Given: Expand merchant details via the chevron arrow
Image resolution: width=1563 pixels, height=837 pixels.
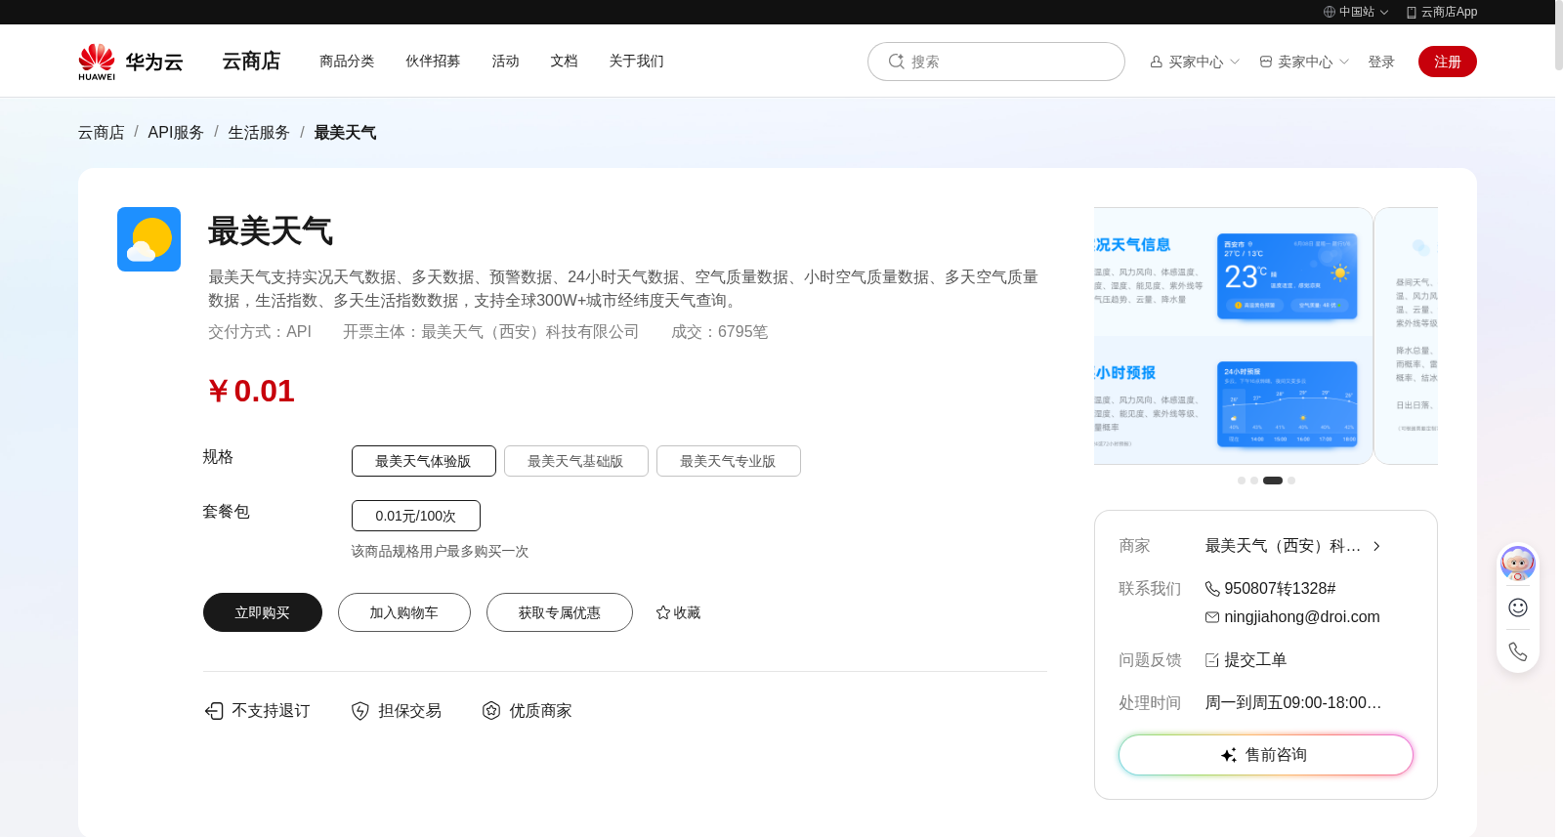Looking at the screenshot, I should click(x=1376, y=546).
